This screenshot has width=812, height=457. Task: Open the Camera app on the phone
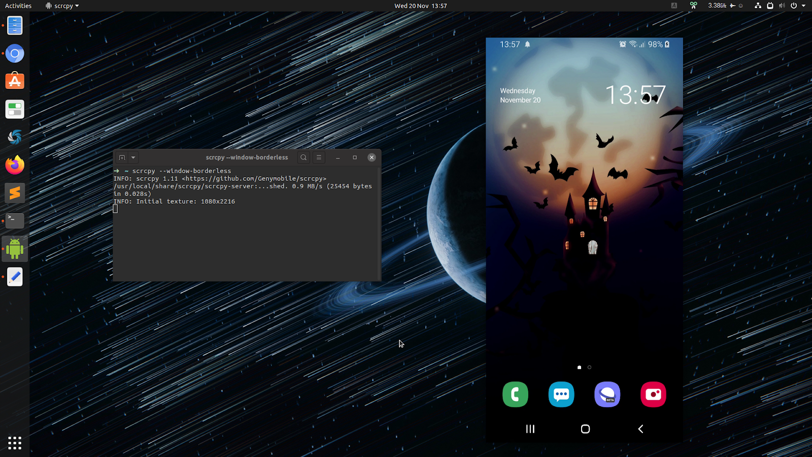(x=653, y=394)
